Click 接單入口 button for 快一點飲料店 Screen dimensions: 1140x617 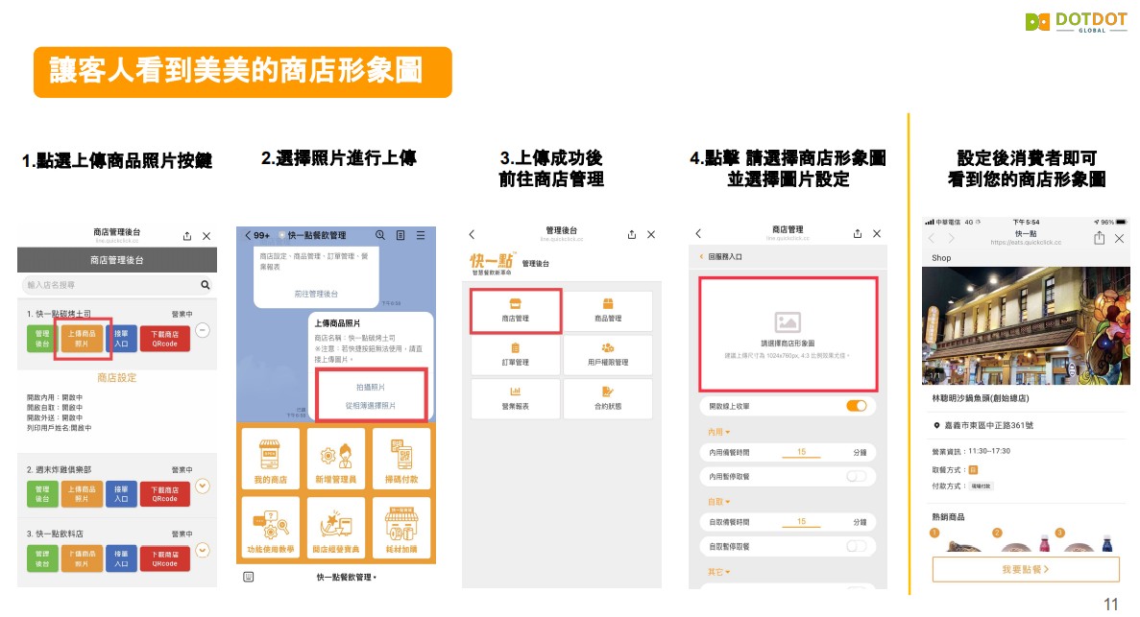[121, 558]
